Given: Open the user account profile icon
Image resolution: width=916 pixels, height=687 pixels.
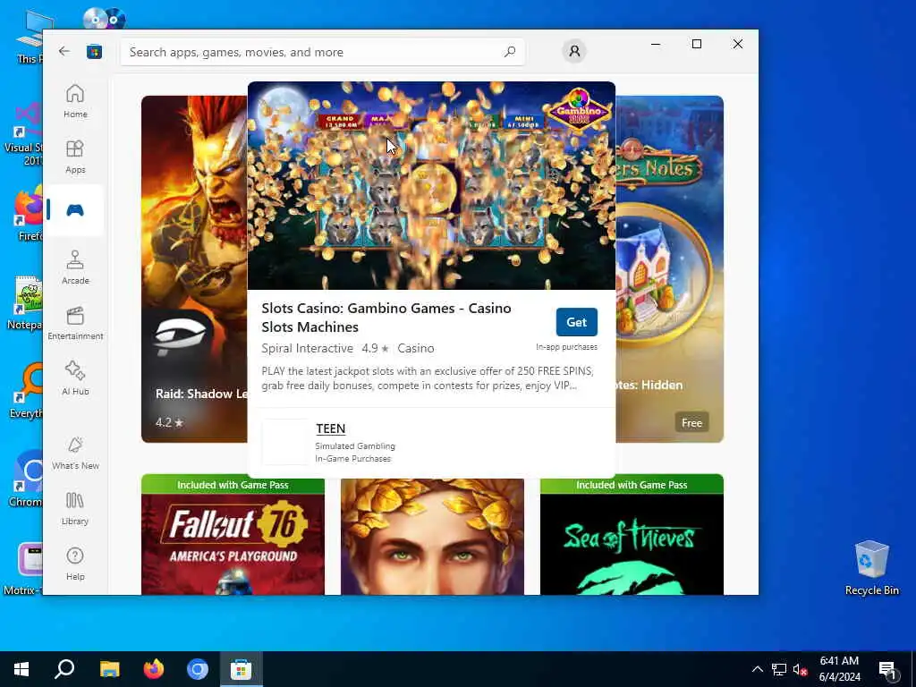Looking at the screenshot, I should click(574, 51).
